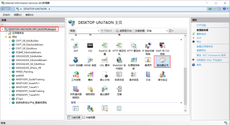The height and width of the screenshot is (125, 230).
Task: Click 更改 .NET Framework 版本 link
Action: click(x=211, y=55)
